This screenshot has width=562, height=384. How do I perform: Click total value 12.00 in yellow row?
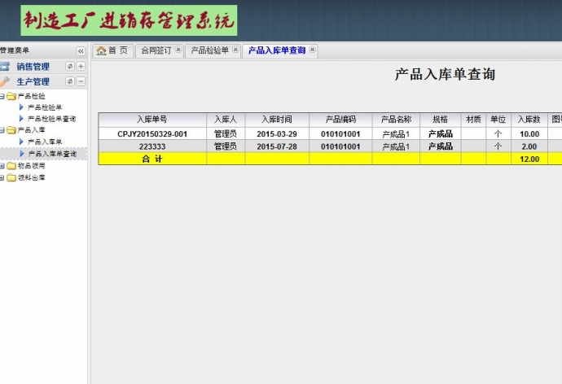[529, 159]
